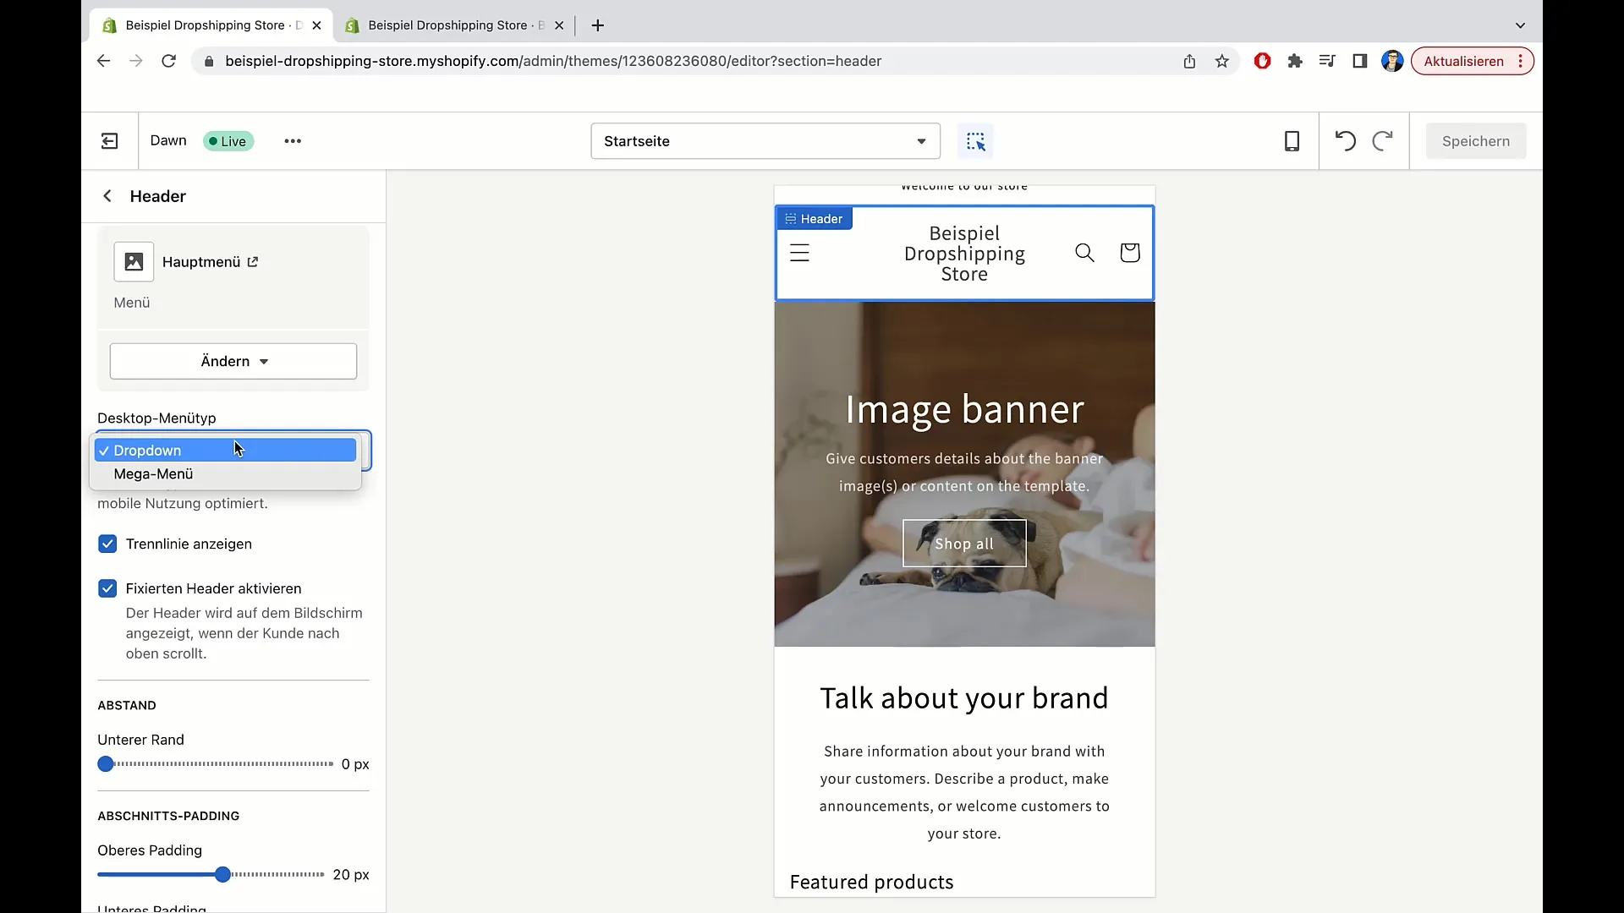Click Featured products heading in preview
The height and width of the screenshot is (913, 1624).
click(x=871, y=882)
